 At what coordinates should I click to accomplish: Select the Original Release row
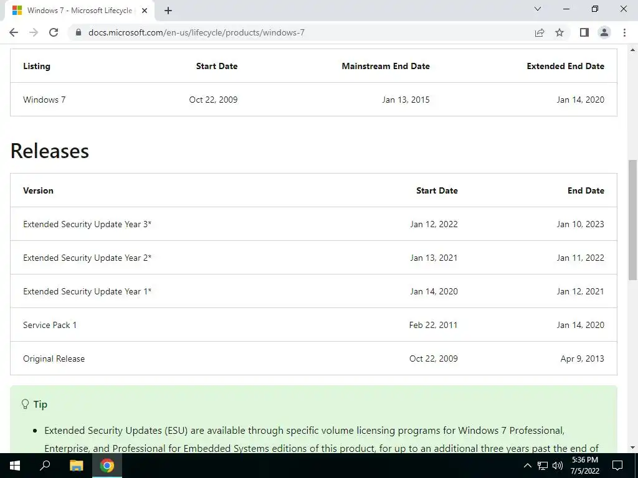[313, 358]
